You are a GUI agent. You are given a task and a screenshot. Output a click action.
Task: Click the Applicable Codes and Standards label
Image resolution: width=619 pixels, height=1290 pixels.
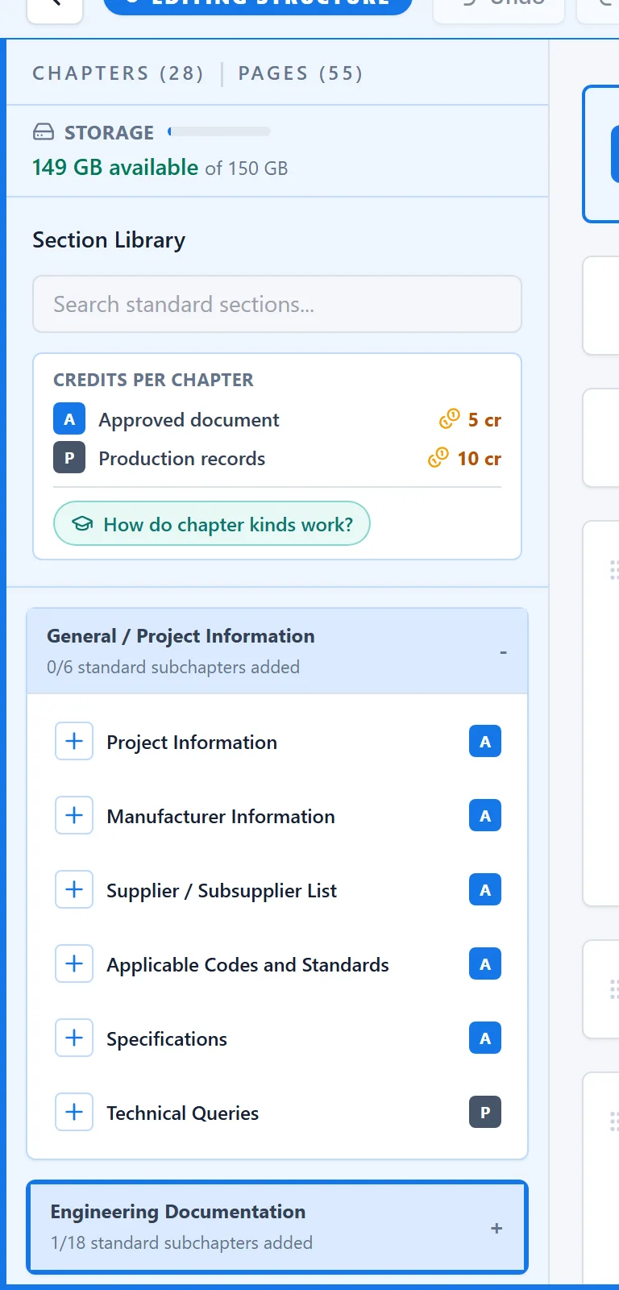click(247, 965)
